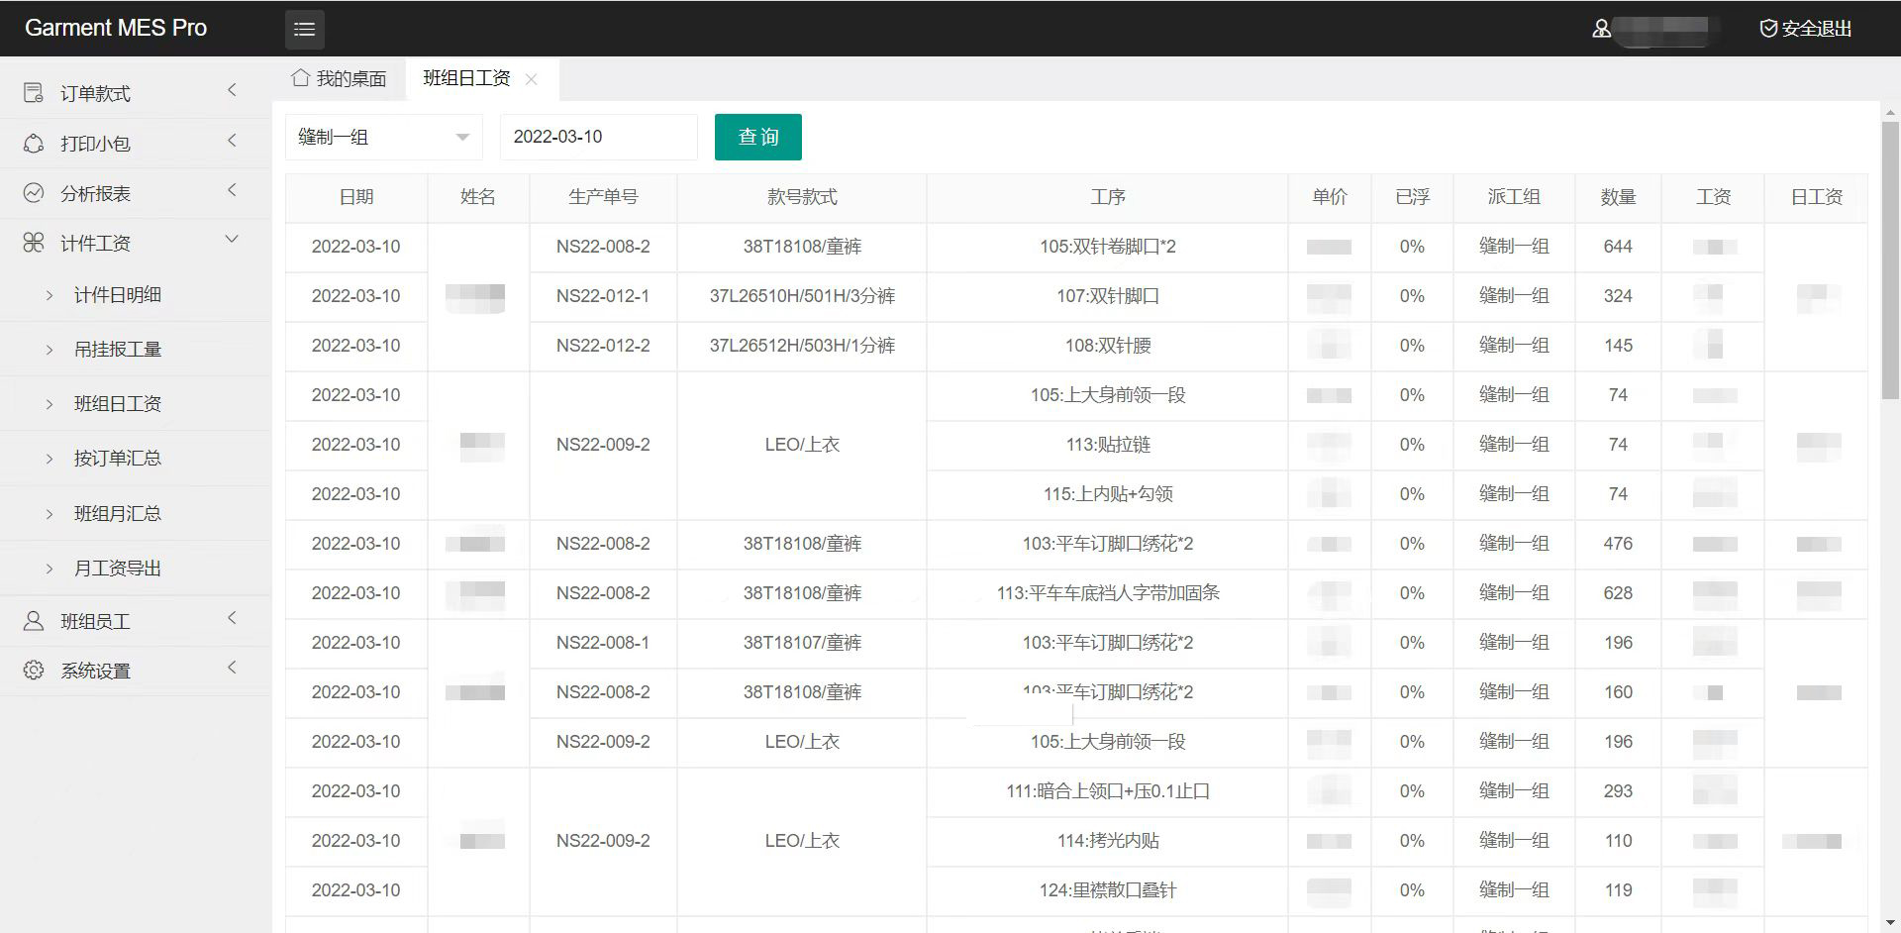This screenshot has height=933, width=1901.
Task: Click the 姓名 column header
Action: (x=478, y=197)
